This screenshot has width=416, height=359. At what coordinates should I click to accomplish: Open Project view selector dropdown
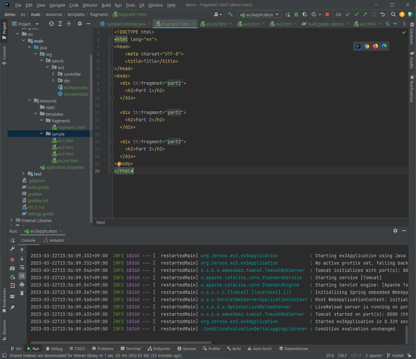[x=26, y=24]
